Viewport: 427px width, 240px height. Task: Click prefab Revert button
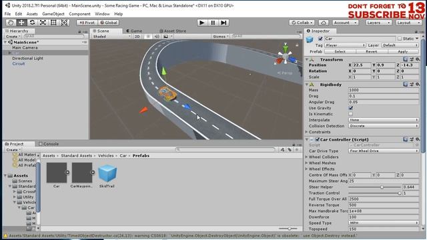(x=372, y=51)
